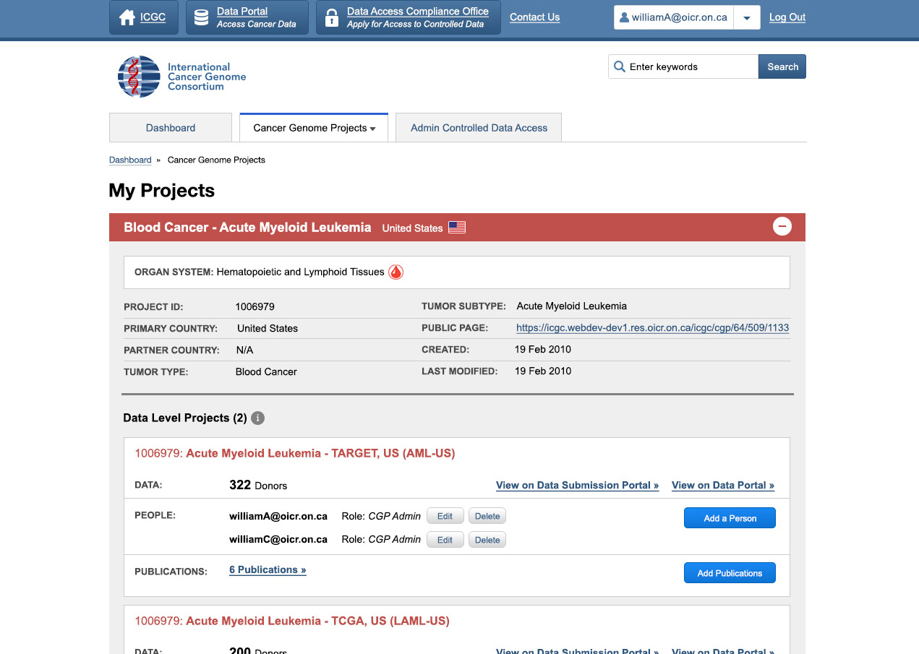
Task: Click the ICGC home icon
Action: (x=127, y=17)
